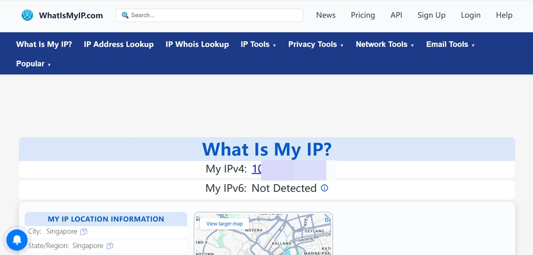Click the search magnifier icon
This screenshot has height=255, width=533.
(125, 15)
